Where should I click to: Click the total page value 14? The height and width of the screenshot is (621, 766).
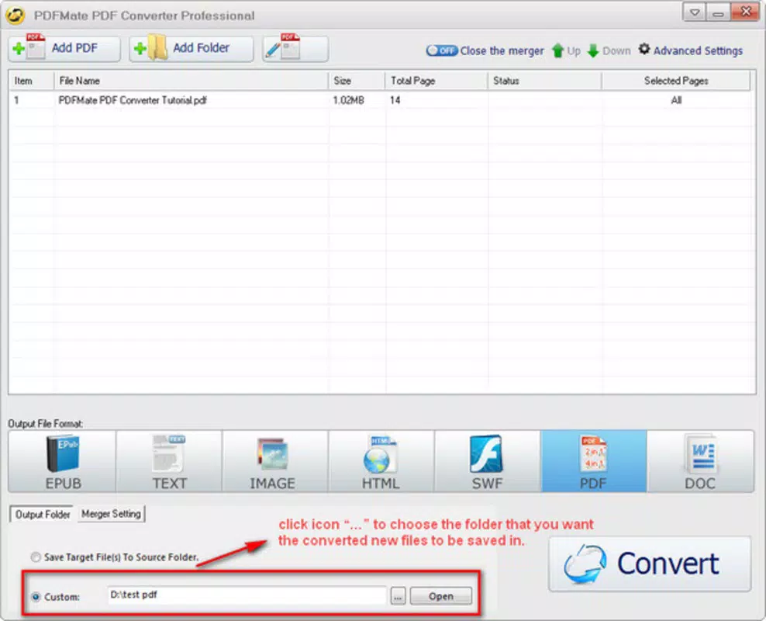click(x=395, y=100)
